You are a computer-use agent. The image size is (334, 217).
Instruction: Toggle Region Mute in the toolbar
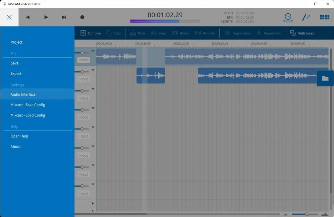point(237,33)
